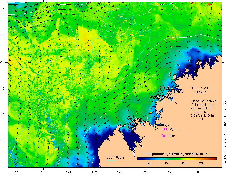The width and height of the screenshot is (227, 175).
Task: Click the longitude axis label 122
Action: 94,172
